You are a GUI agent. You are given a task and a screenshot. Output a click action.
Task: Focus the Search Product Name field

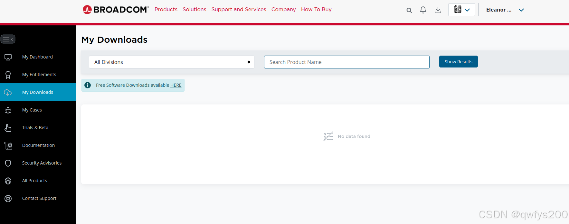(346, 62)
